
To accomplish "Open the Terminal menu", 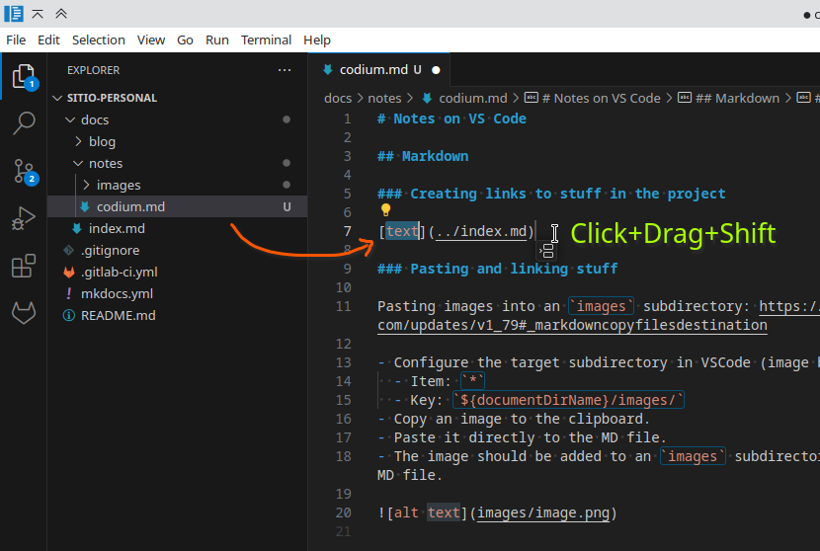I will 266,39.
